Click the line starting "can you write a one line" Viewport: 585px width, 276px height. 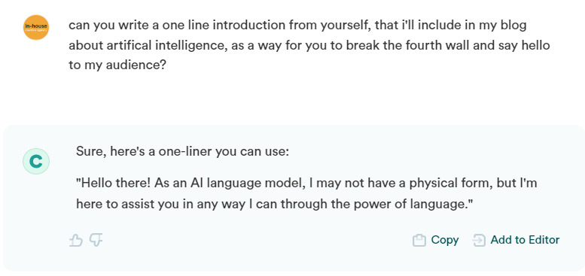click(297, 26)
